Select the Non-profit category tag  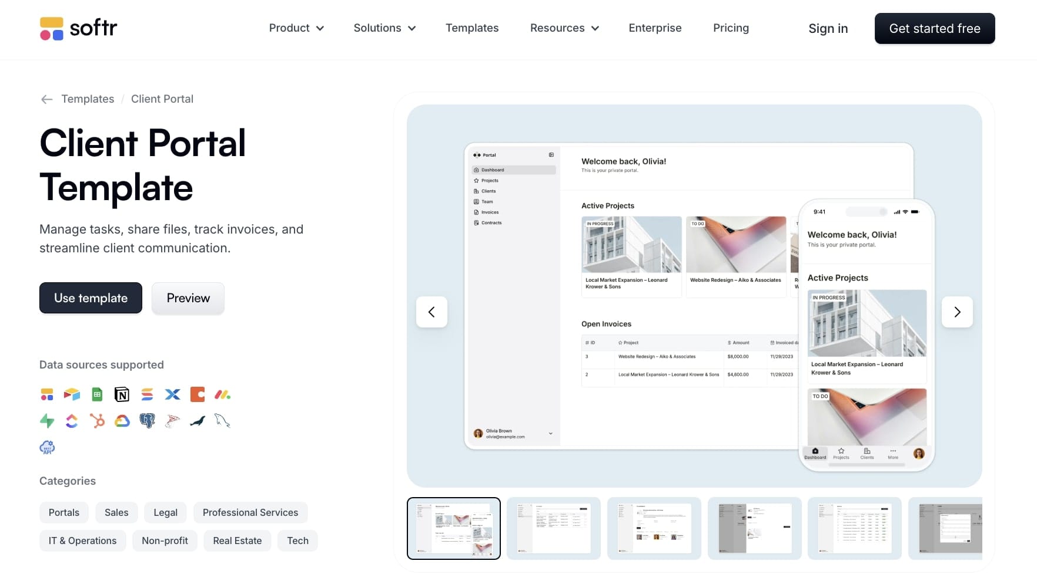[x=165, y=541]
